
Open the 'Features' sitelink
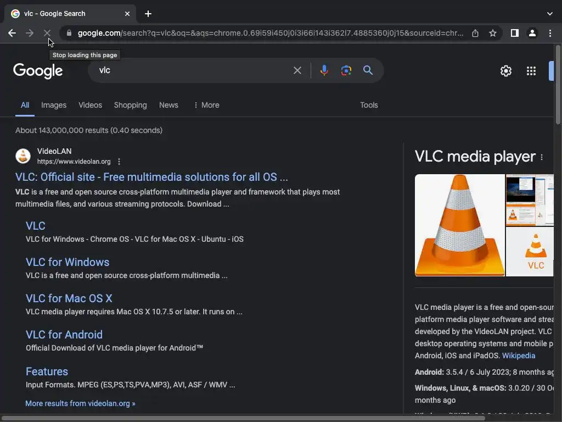[47, 371]
